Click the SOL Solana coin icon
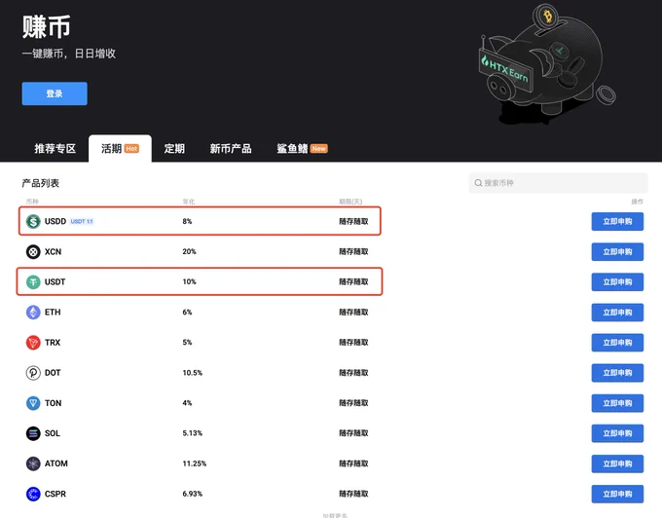 (33, 433)
